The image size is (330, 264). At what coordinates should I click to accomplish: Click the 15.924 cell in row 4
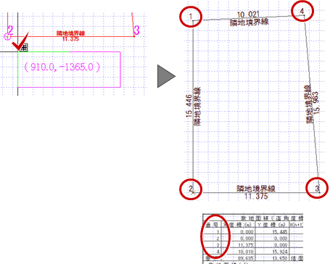[x=280, y=252]
